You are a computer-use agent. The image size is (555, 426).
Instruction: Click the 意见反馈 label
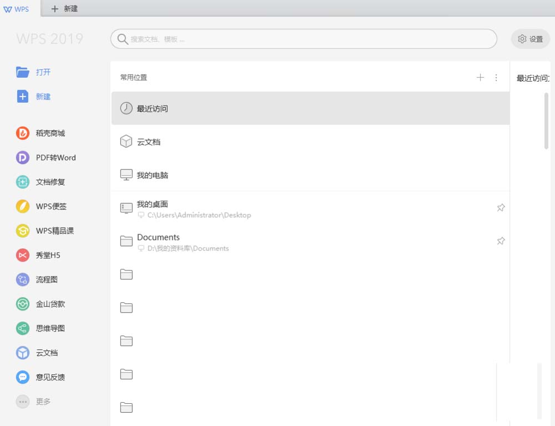click(51, 378)
